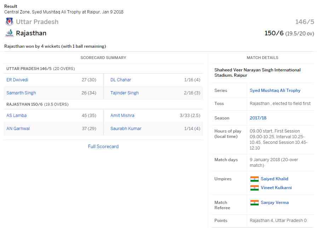
Task: Open Saurabh Kumar player profile
Action: (126, 129)
